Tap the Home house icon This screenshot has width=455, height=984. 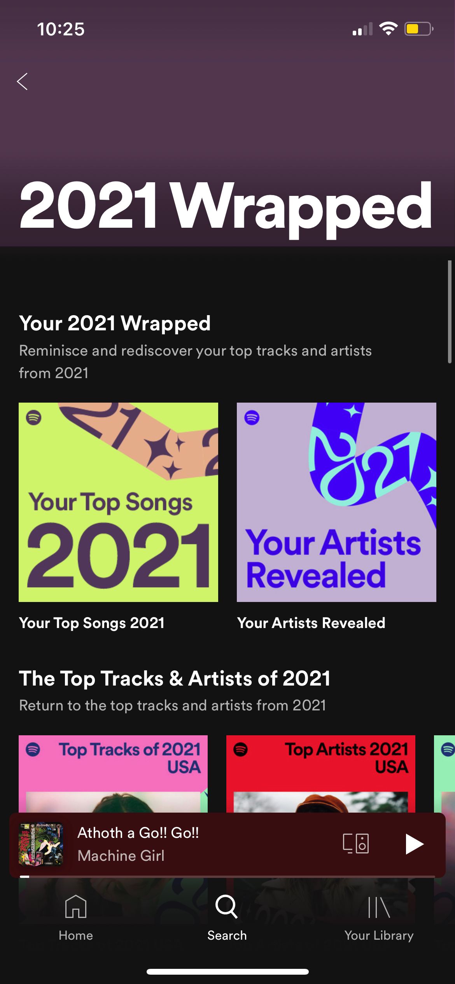76,906
